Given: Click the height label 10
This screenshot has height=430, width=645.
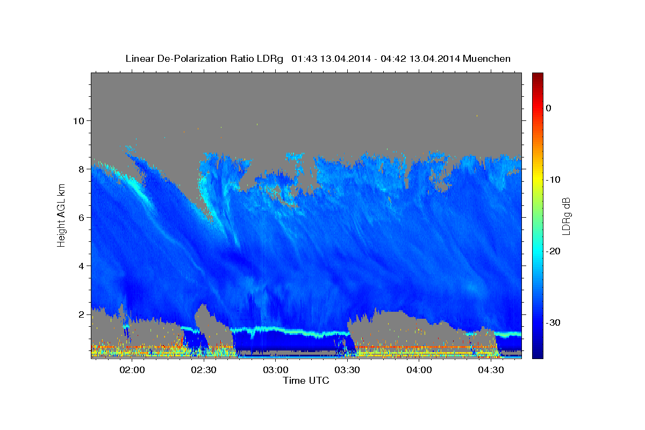Looking at the screenshot, I should [80, 120].
